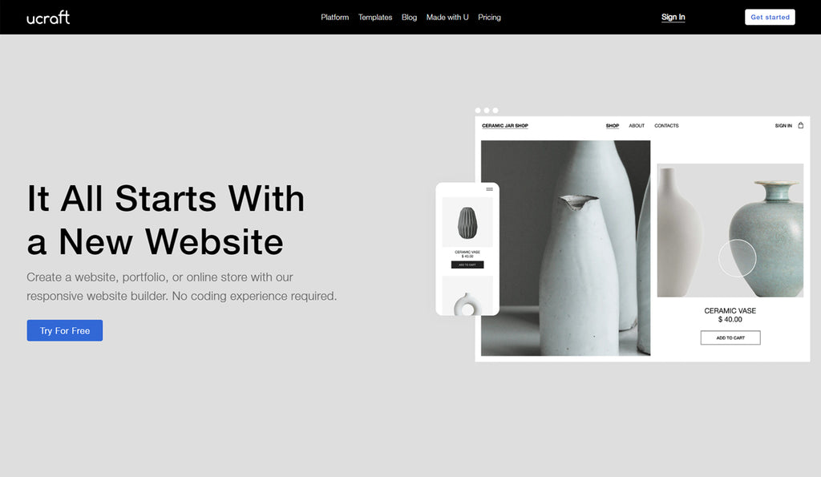
Task: Select the SHOP tab in mockup
Action: pyautogui.click(x=612, y=126)
